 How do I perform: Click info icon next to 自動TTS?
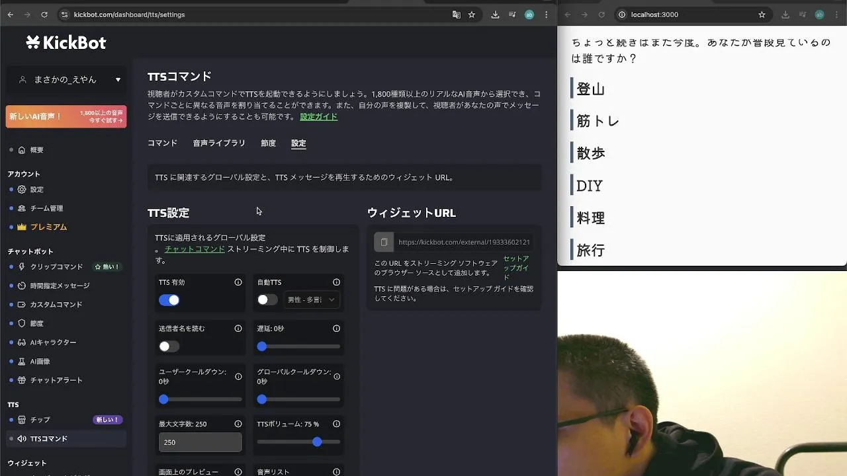coord(336,282)
